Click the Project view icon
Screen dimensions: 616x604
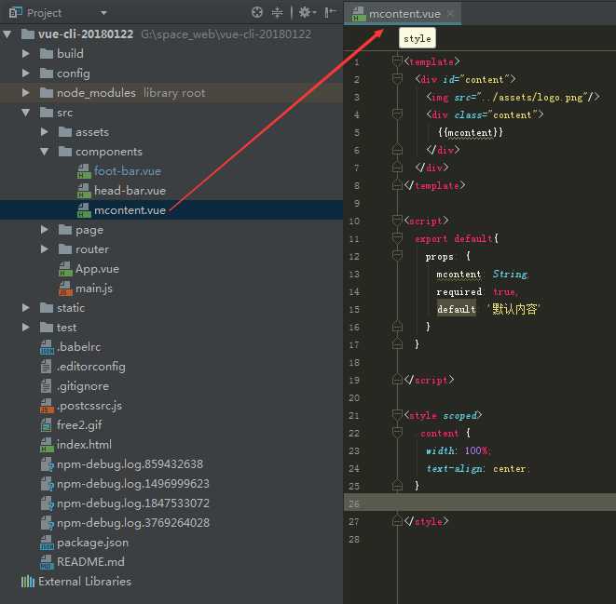pos(15,13)
